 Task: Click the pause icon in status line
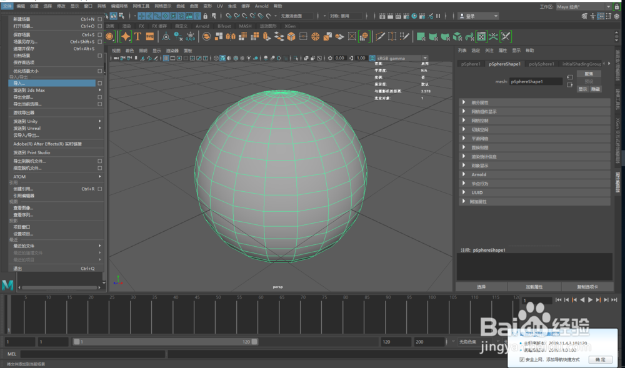(438, 16)
